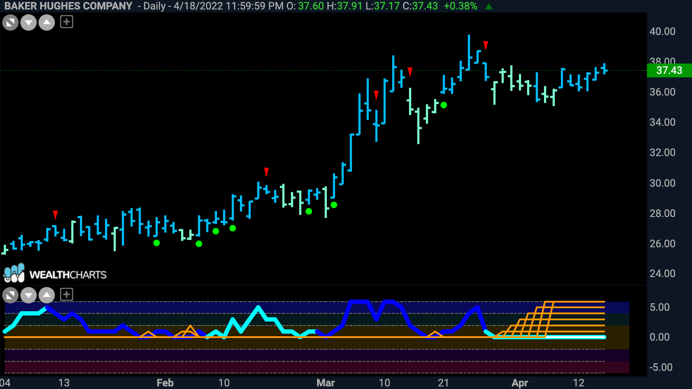Click the diagonal arrow icon in oscillator panel
The height and width of the screenshot is (389, 692).
tap(10, 296)
